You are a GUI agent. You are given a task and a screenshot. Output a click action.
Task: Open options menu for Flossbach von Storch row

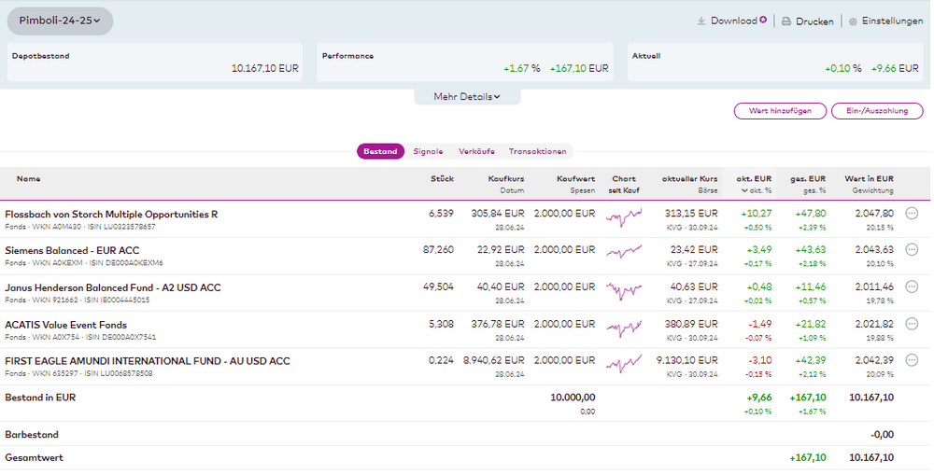912,214
